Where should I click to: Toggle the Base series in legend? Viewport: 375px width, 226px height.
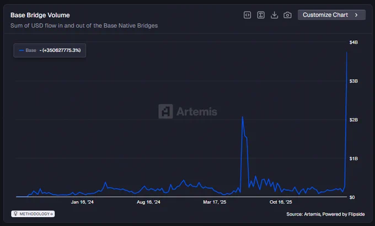pos(50,50)
